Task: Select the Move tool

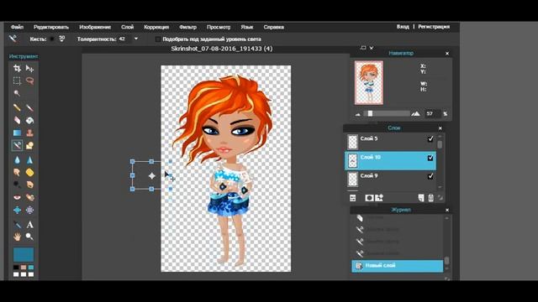Action: pyautogui.click(x=30, y=69)
